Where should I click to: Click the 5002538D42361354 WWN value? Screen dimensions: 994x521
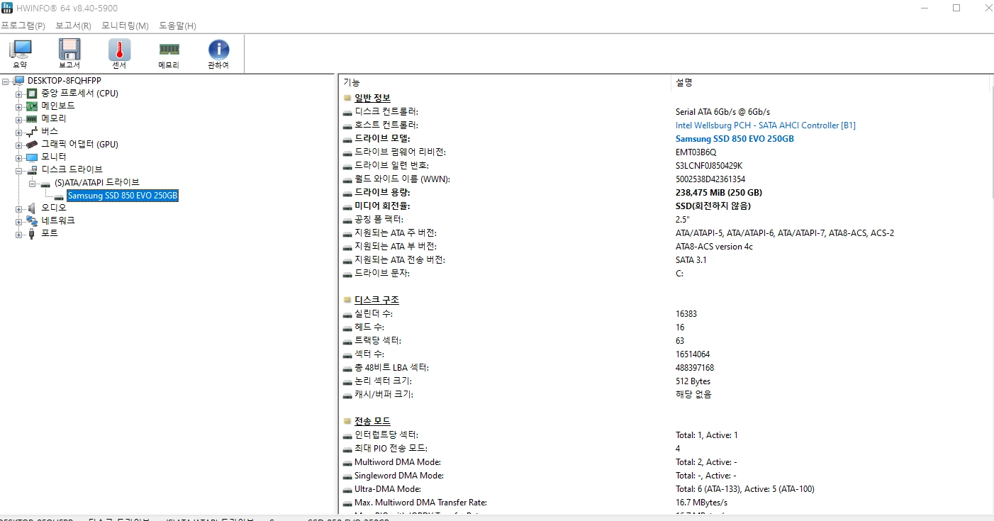[710, 179]
